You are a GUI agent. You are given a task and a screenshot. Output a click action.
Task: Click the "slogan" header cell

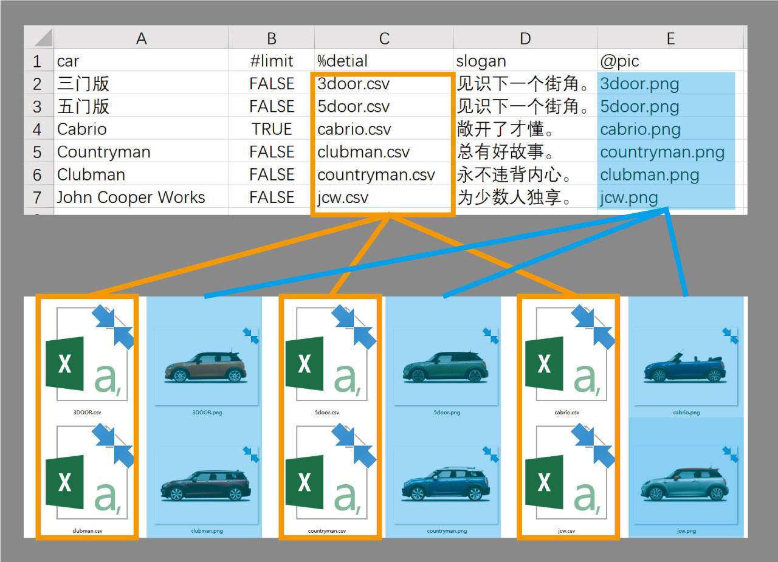tap(525, 60)
